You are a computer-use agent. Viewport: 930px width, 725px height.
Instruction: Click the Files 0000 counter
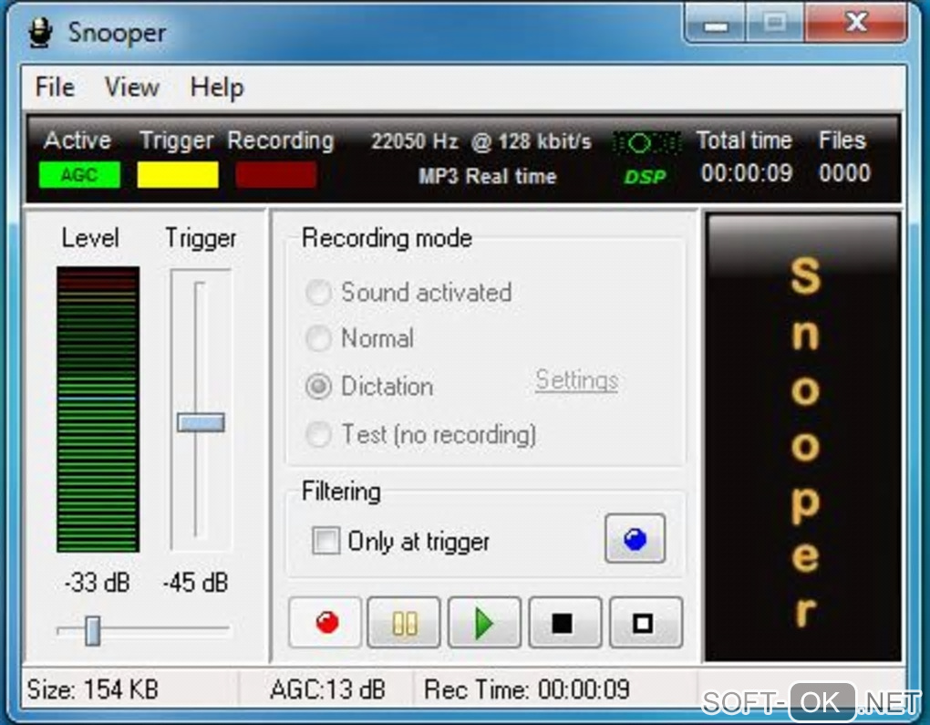pos(844,172)
